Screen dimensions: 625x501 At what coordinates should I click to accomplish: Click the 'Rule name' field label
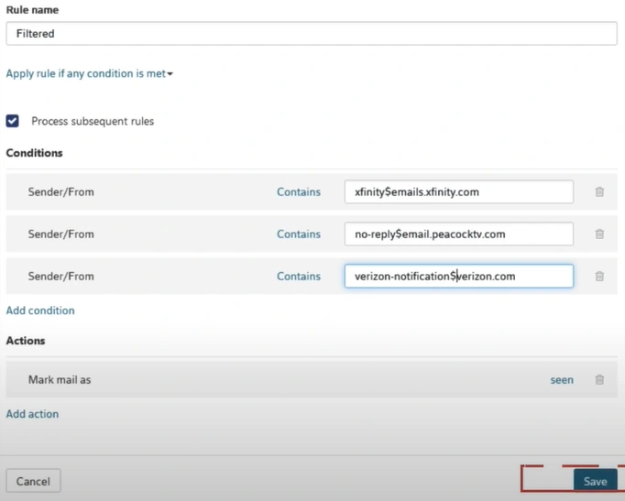point(32,10)
